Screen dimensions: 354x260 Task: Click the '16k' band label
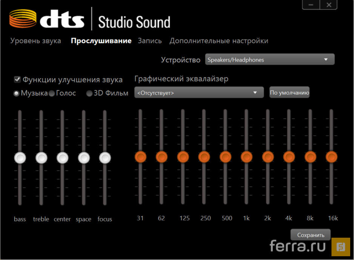click(x=333, y=218)
